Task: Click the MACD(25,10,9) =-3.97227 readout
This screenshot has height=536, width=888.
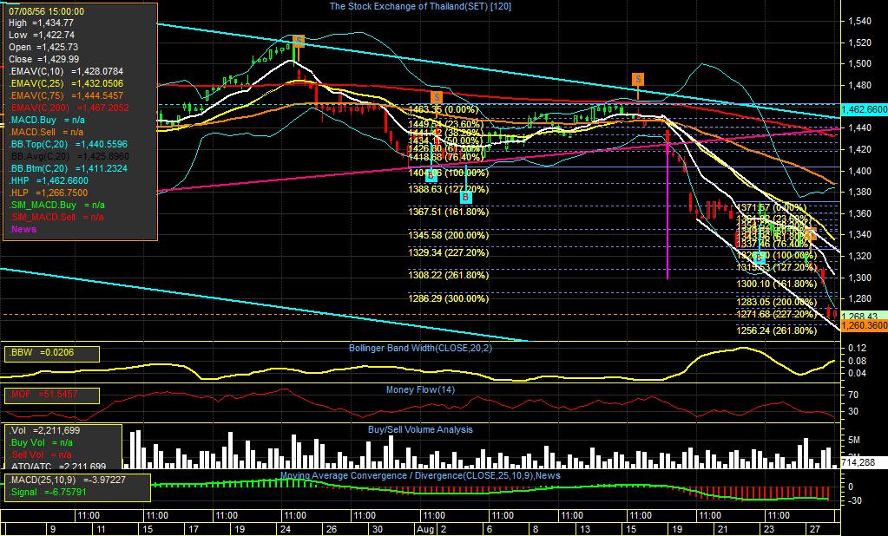Action: click(x=68, y=480)
